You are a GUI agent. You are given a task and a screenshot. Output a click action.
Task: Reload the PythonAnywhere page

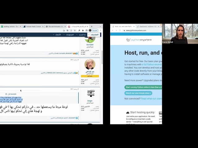pyautogui.click(x=120, y=31)
